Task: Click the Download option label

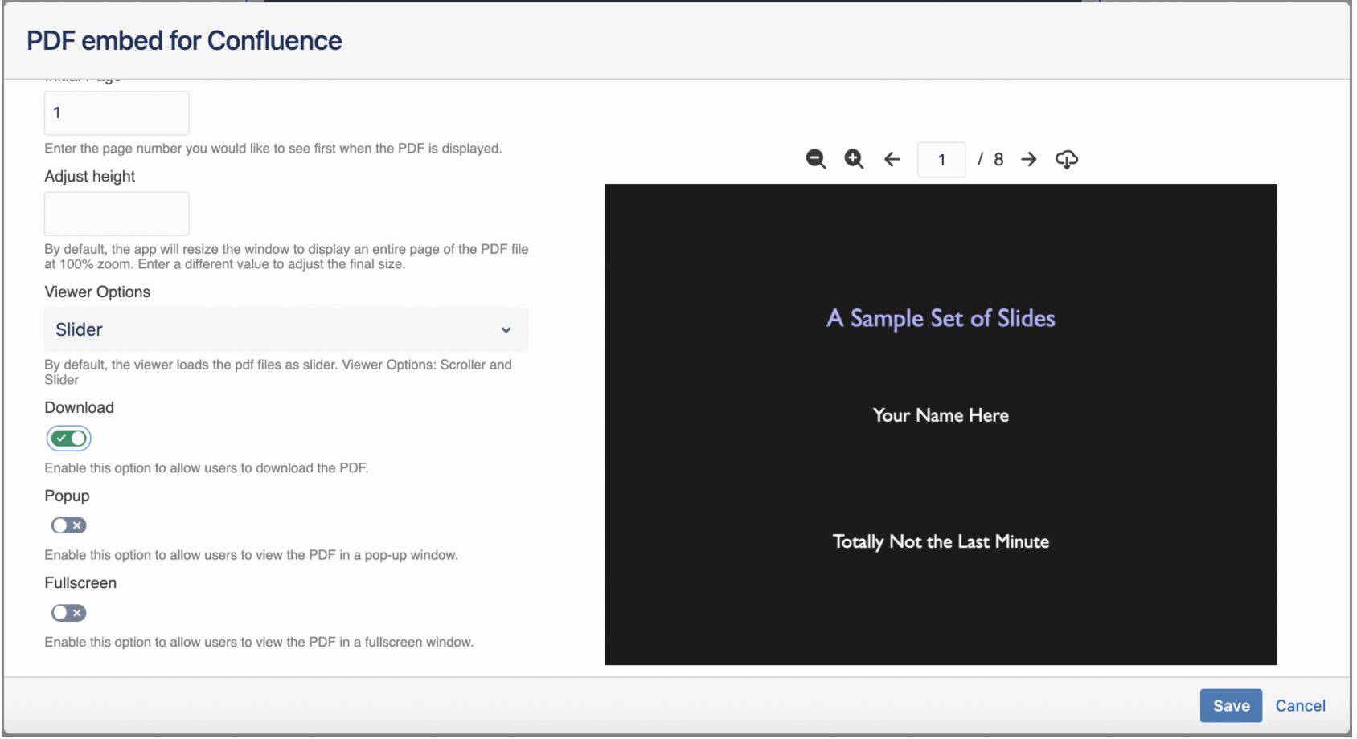Action: point(79,407)
